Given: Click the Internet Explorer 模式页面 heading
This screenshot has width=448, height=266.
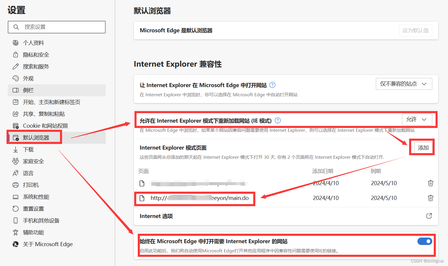Looking at the screenshot, I should coord(173,148).
